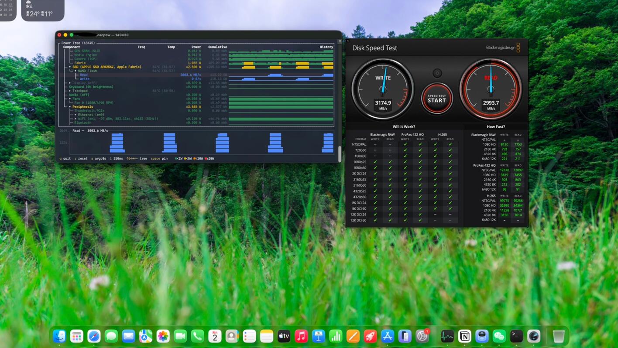
Task: Click the 'space pin' hint in terminal footer
Action: click(x=159, y=159)
